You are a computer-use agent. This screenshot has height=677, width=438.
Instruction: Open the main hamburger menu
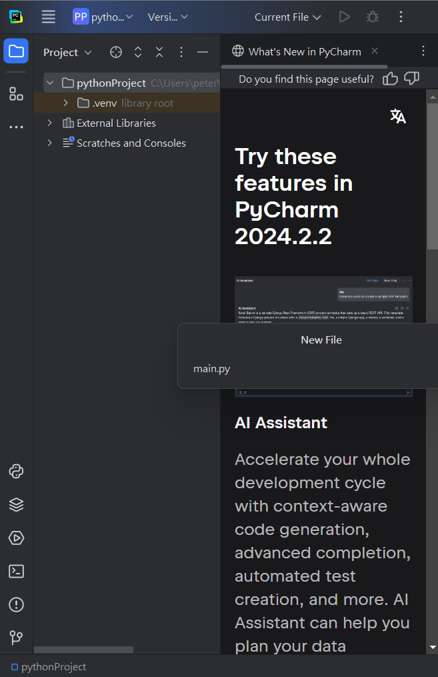point(48,17)
